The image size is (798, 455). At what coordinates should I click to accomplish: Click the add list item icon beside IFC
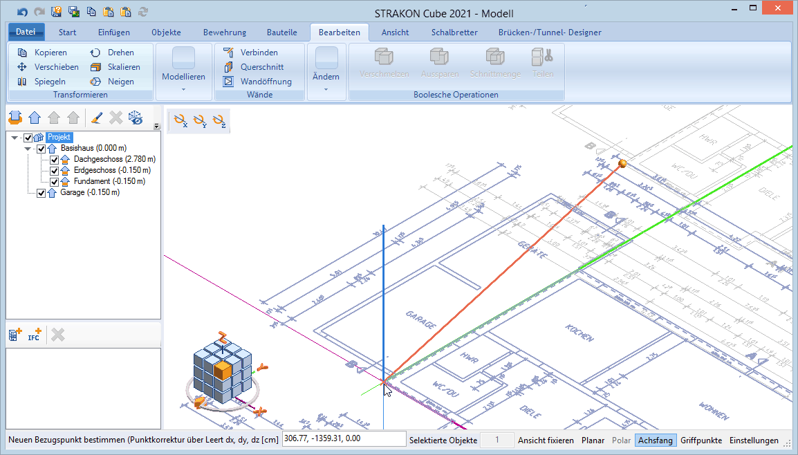(15, 335)
